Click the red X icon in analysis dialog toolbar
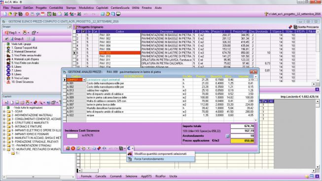The image size is (322, 181). pyautogui.click(x=73, y=148)
